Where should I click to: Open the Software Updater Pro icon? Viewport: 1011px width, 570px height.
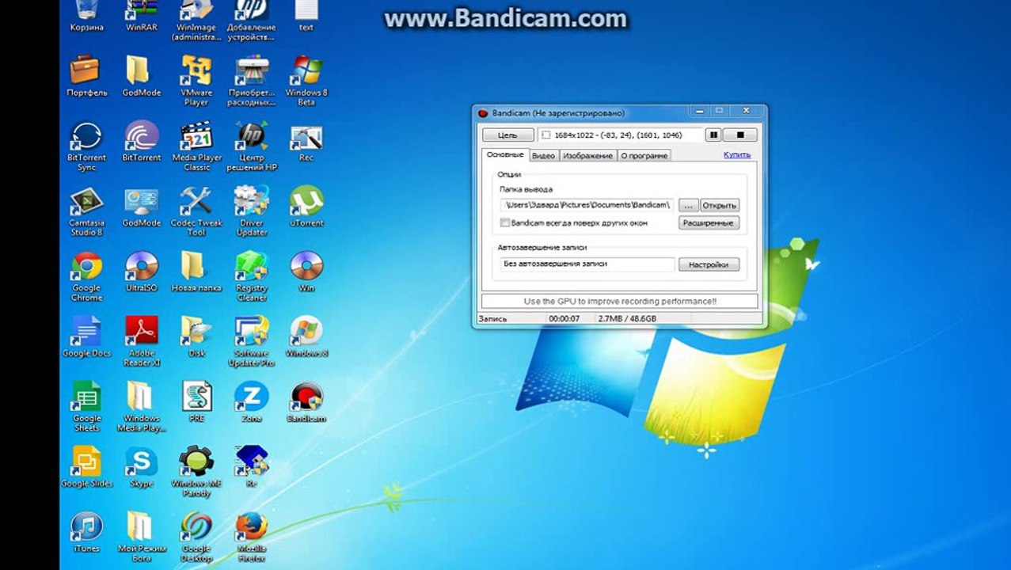point(251,342)
